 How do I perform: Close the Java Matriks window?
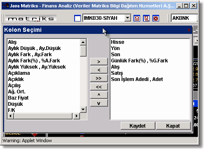click(194, 6)
